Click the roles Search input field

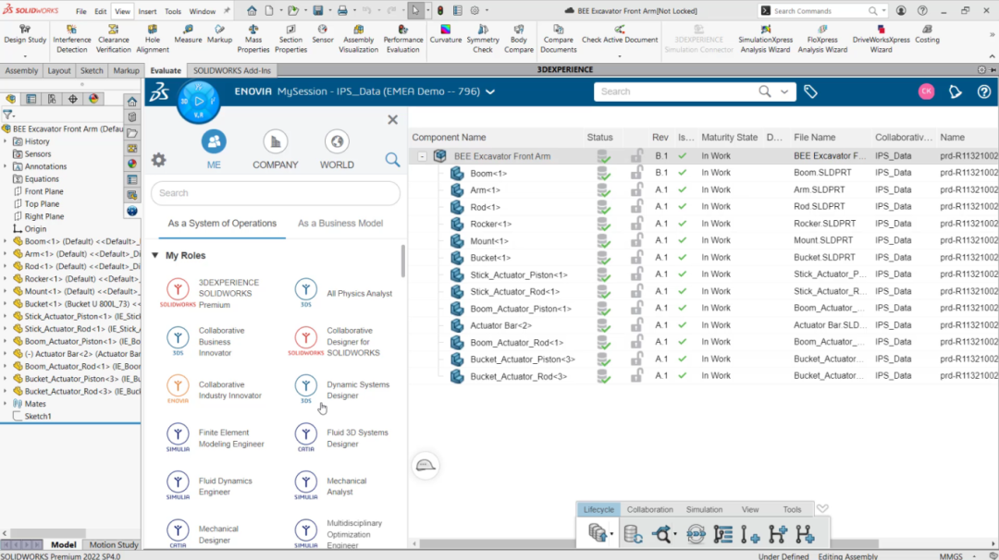[x=276, y=193]
